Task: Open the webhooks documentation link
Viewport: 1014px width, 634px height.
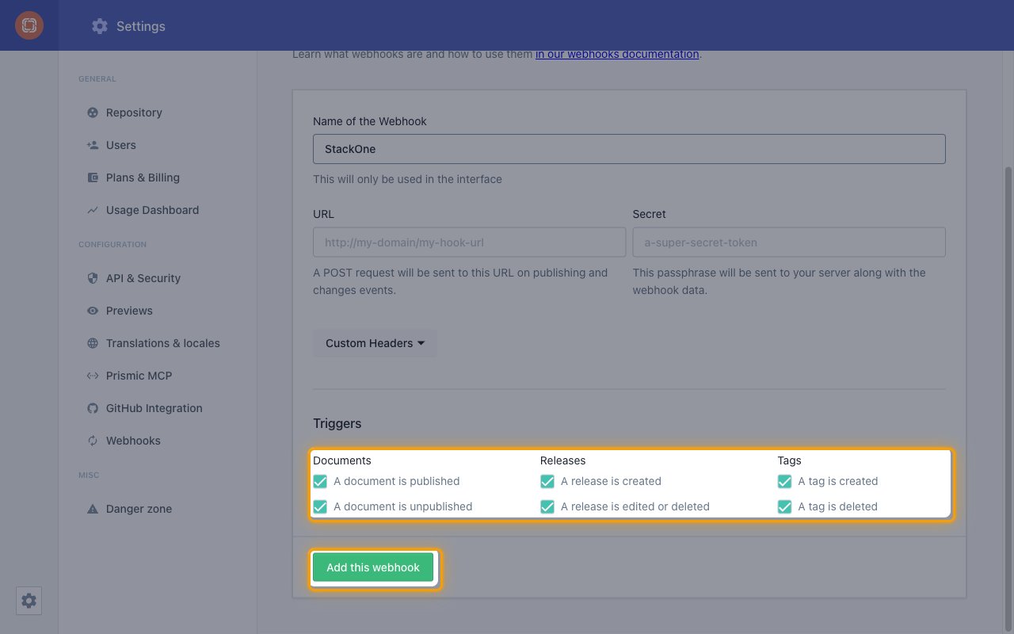Action: (x=617, y=54)
